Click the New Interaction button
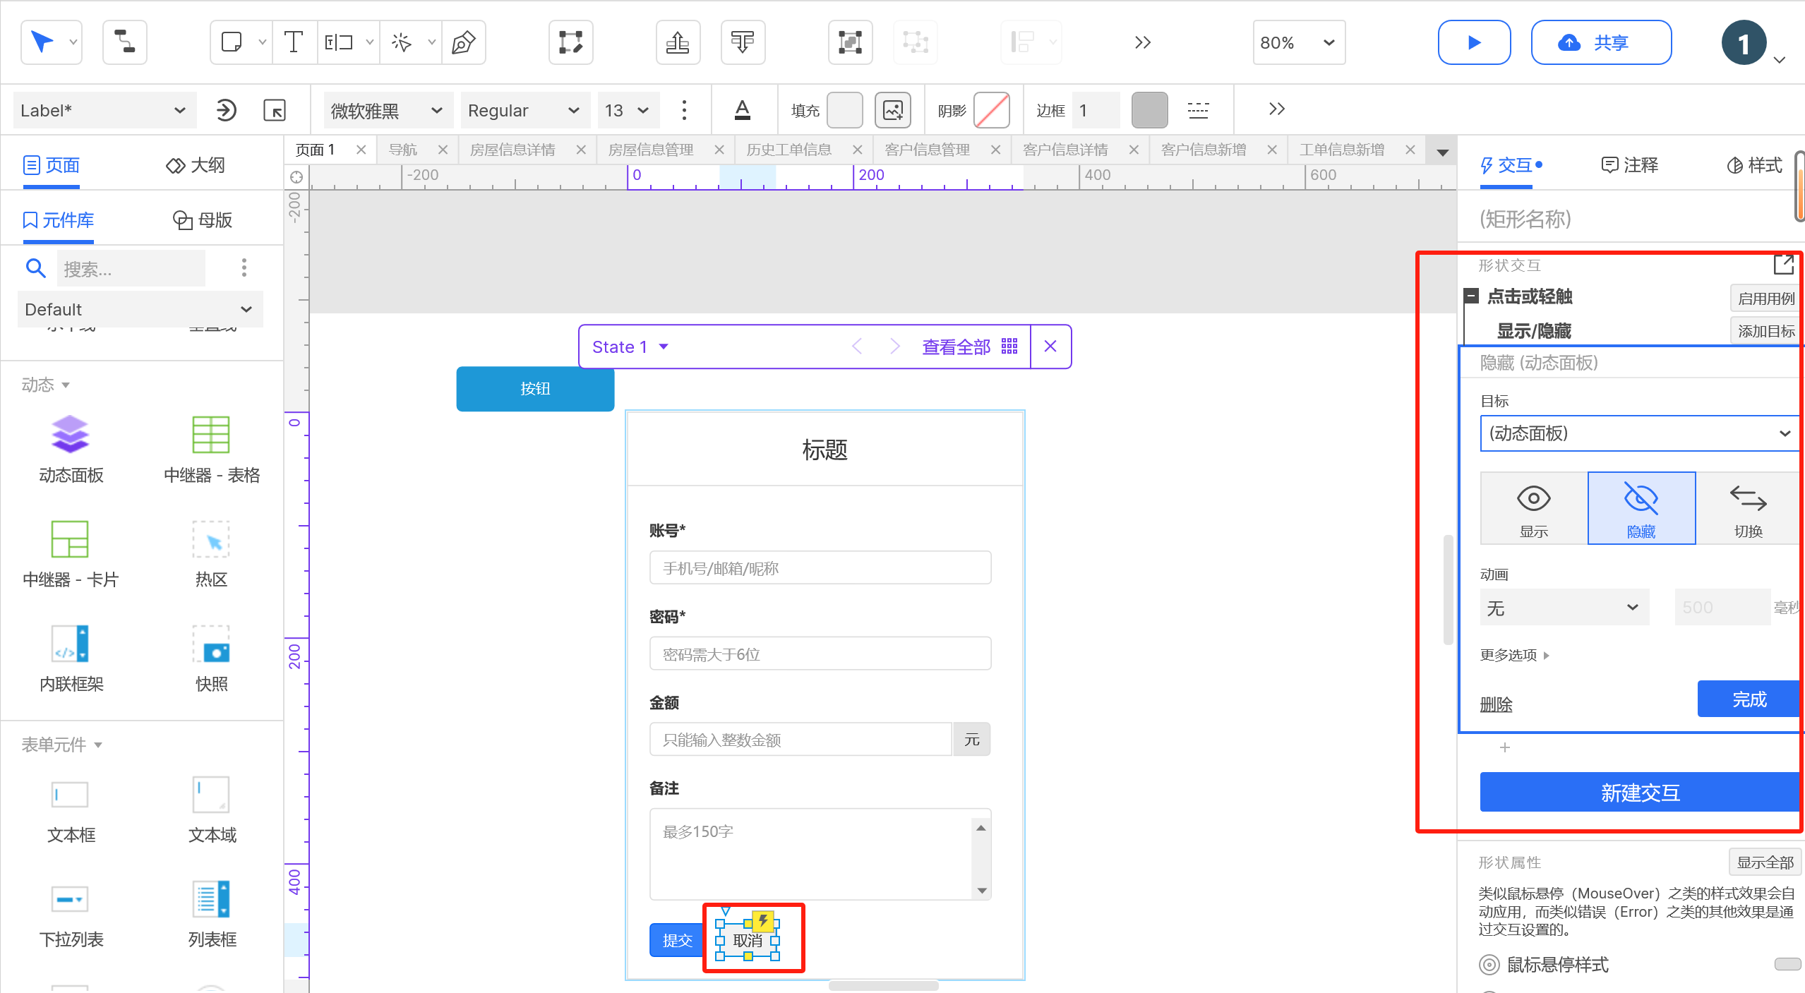 click(1639, 793)
